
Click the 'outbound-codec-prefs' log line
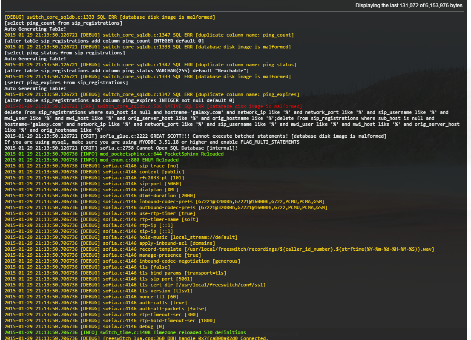tap(166, 207)
